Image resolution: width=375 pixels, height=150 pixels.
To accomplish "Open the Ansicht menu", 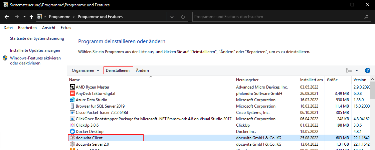I will coord(49,28).
